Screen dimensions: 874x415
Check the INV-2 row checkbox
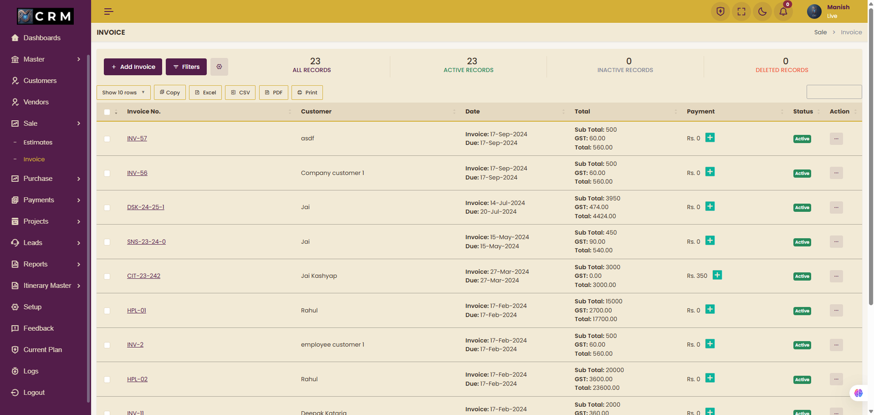107,345
